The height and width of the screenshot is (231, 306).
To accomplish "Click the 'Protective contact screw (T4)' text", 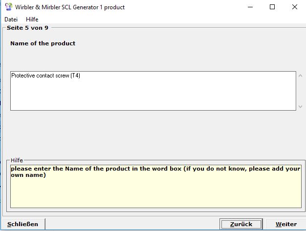I will [45, 76].
